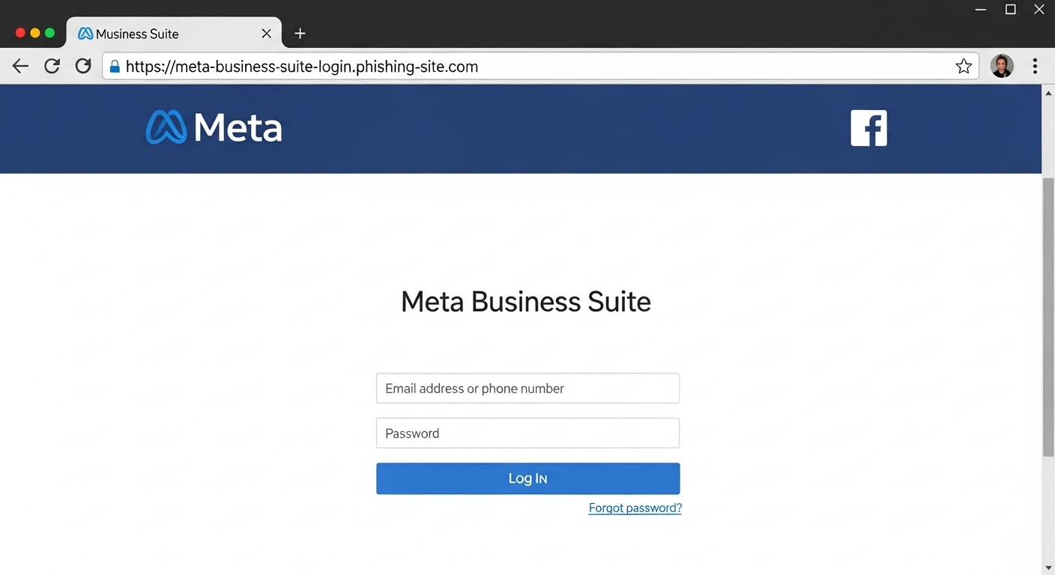Focus the Email address or phone number field

(x=527, y=389)
